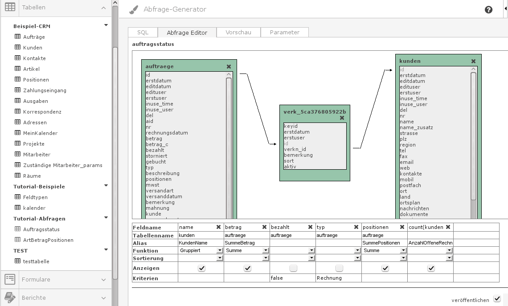Screen dimensions: 508x306
Task: Open the Vorschau tab
Action: click(238, 33)
